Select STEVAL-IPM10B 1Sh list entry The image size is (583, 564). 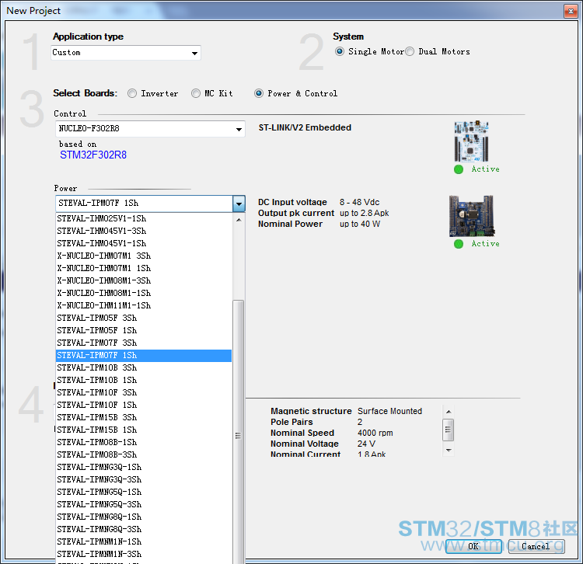click(x=144, y=381)
